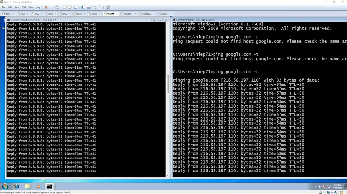Screen dimensions: 347x194
Task: Open the View menu
Action: click(17, 7)
